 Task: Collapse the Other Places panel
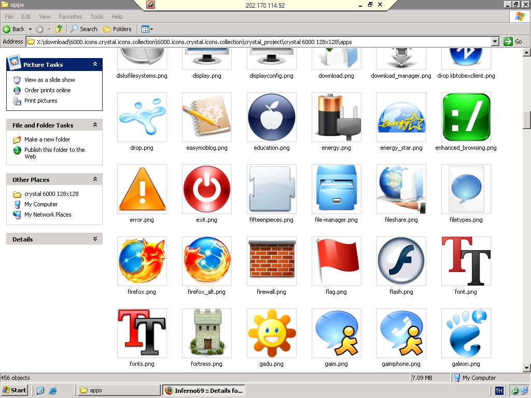[95, 179]
